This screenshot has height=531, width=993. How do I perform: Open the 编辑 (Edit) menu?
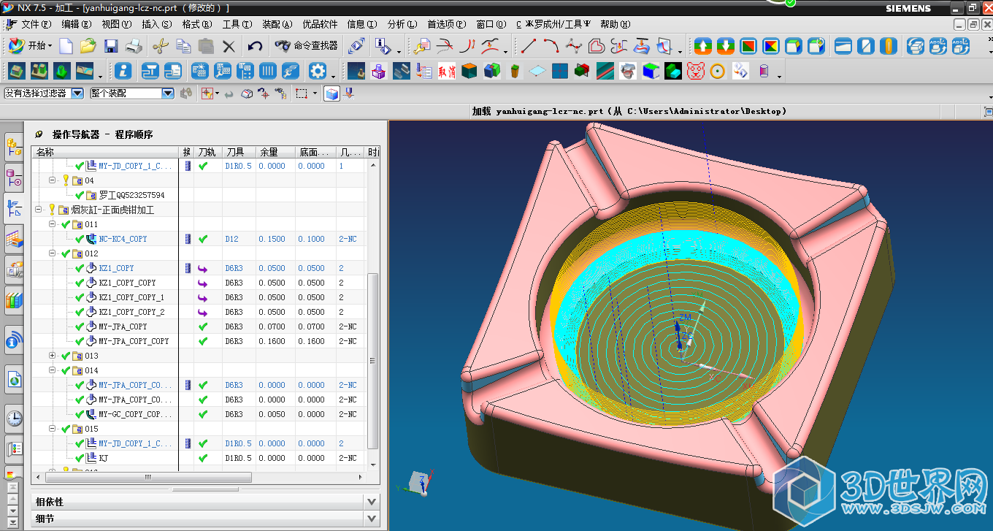(76, 24)
